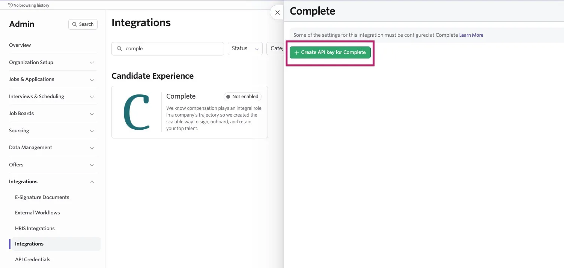Select the Integrations sub-item in the sidebar
This screenshot has height=268, width=564.
56,244
